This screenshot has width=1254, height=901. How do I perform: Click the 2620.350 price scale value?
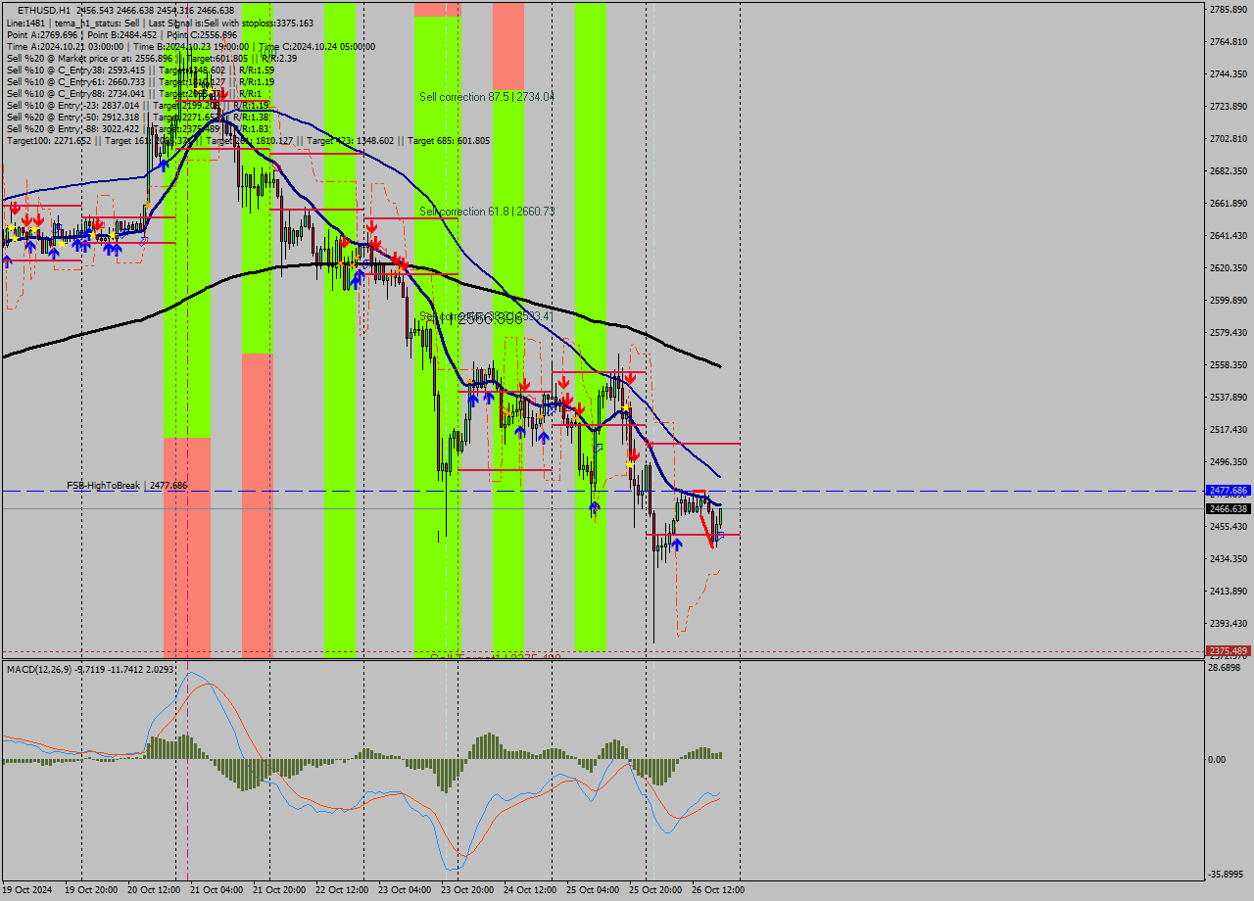1229,267
